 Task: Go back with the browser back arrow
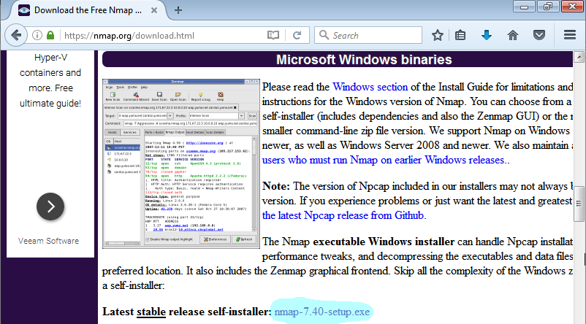[16, 36]
